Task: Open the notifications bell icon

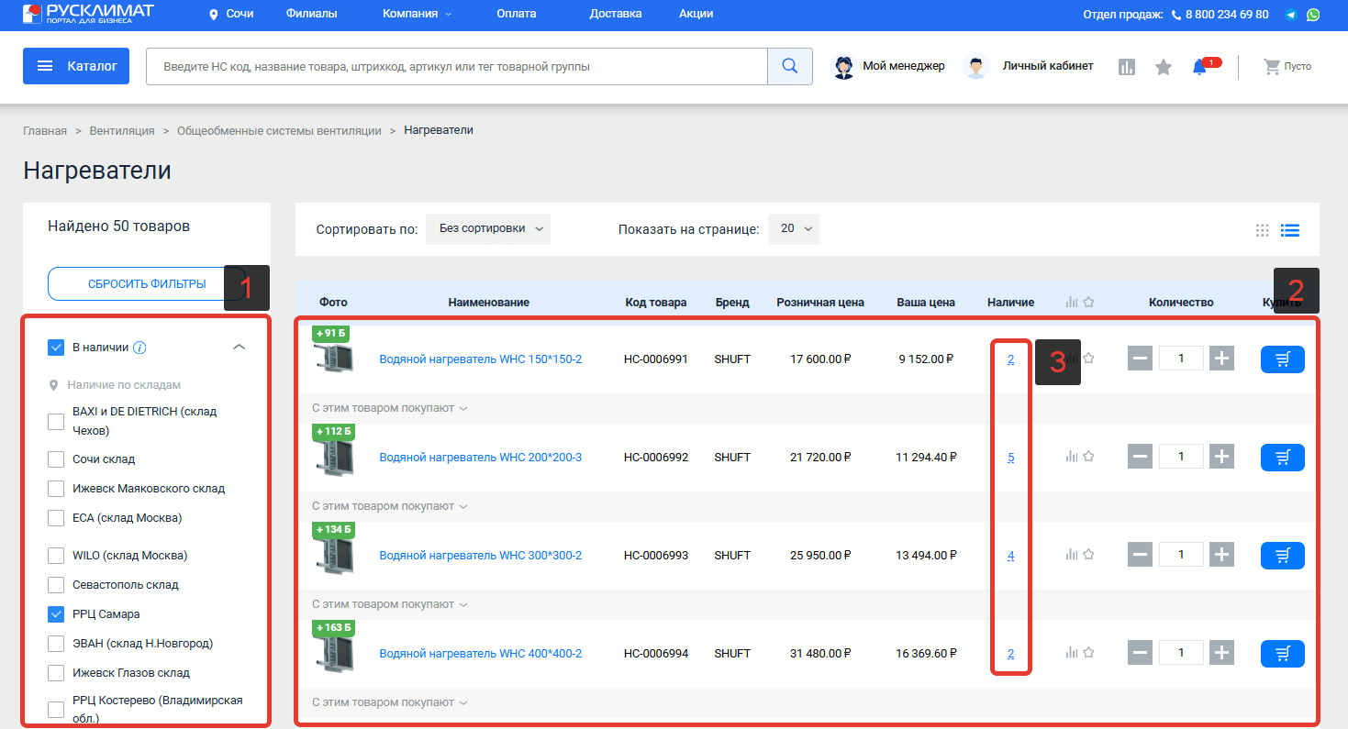Action: pyautogui.click(x=1199, y=67)
